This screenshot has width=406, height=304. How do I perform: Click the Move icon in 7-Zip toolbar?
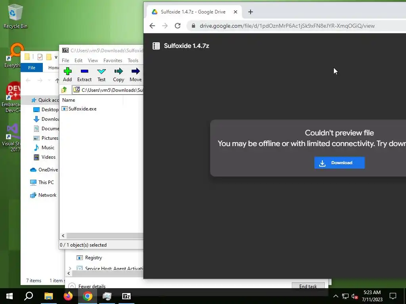pyautogui.click(x=136, y=75)
